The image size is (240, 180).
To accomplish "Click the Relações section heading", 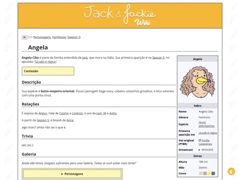I will 31,104.
